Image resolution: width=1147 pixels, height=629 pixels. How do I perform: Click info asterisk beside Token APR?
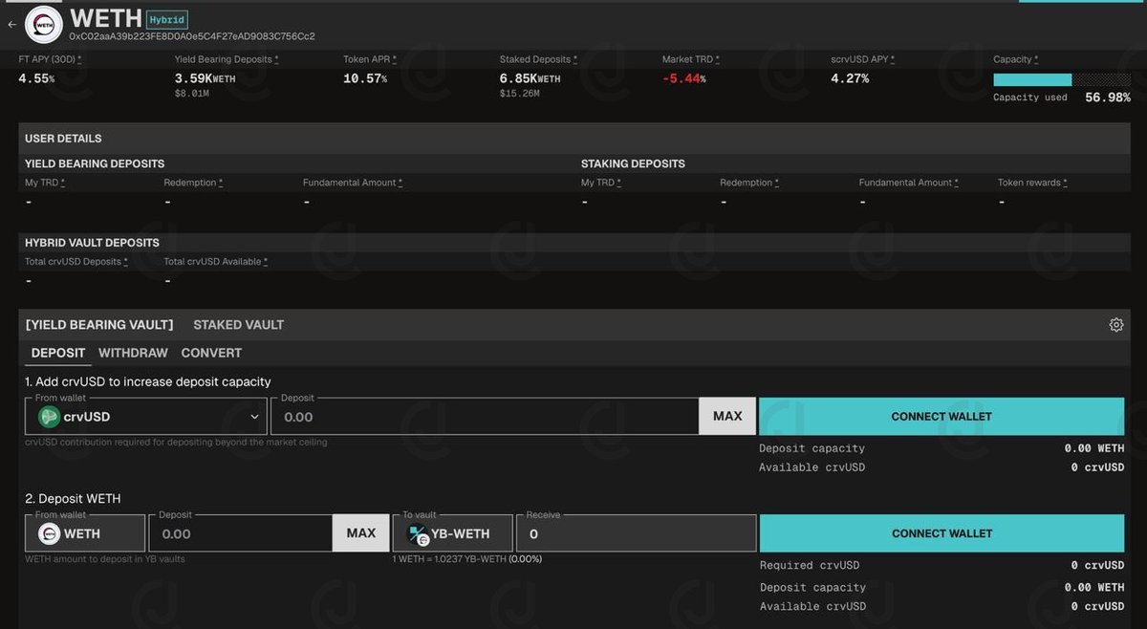click(395, 59)
